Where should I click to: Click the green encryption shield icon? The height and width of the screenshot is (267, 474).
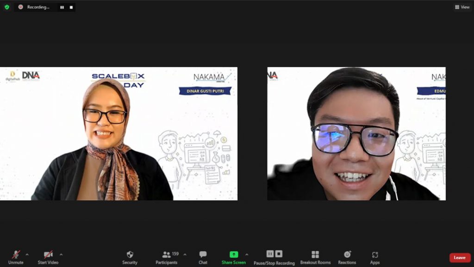click(x=7, y=7)
